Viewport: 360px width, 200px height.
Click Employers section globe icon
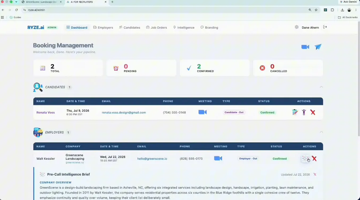38,132
